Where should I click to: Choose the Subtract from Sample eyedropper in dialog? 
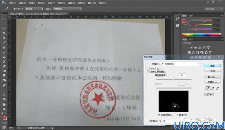click(x=218, y=88)
